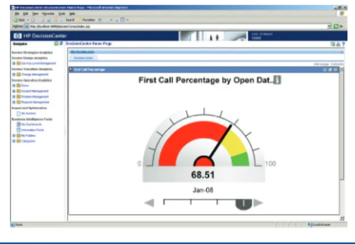Click the History toolbar icon after Favorites

point(100,20)
